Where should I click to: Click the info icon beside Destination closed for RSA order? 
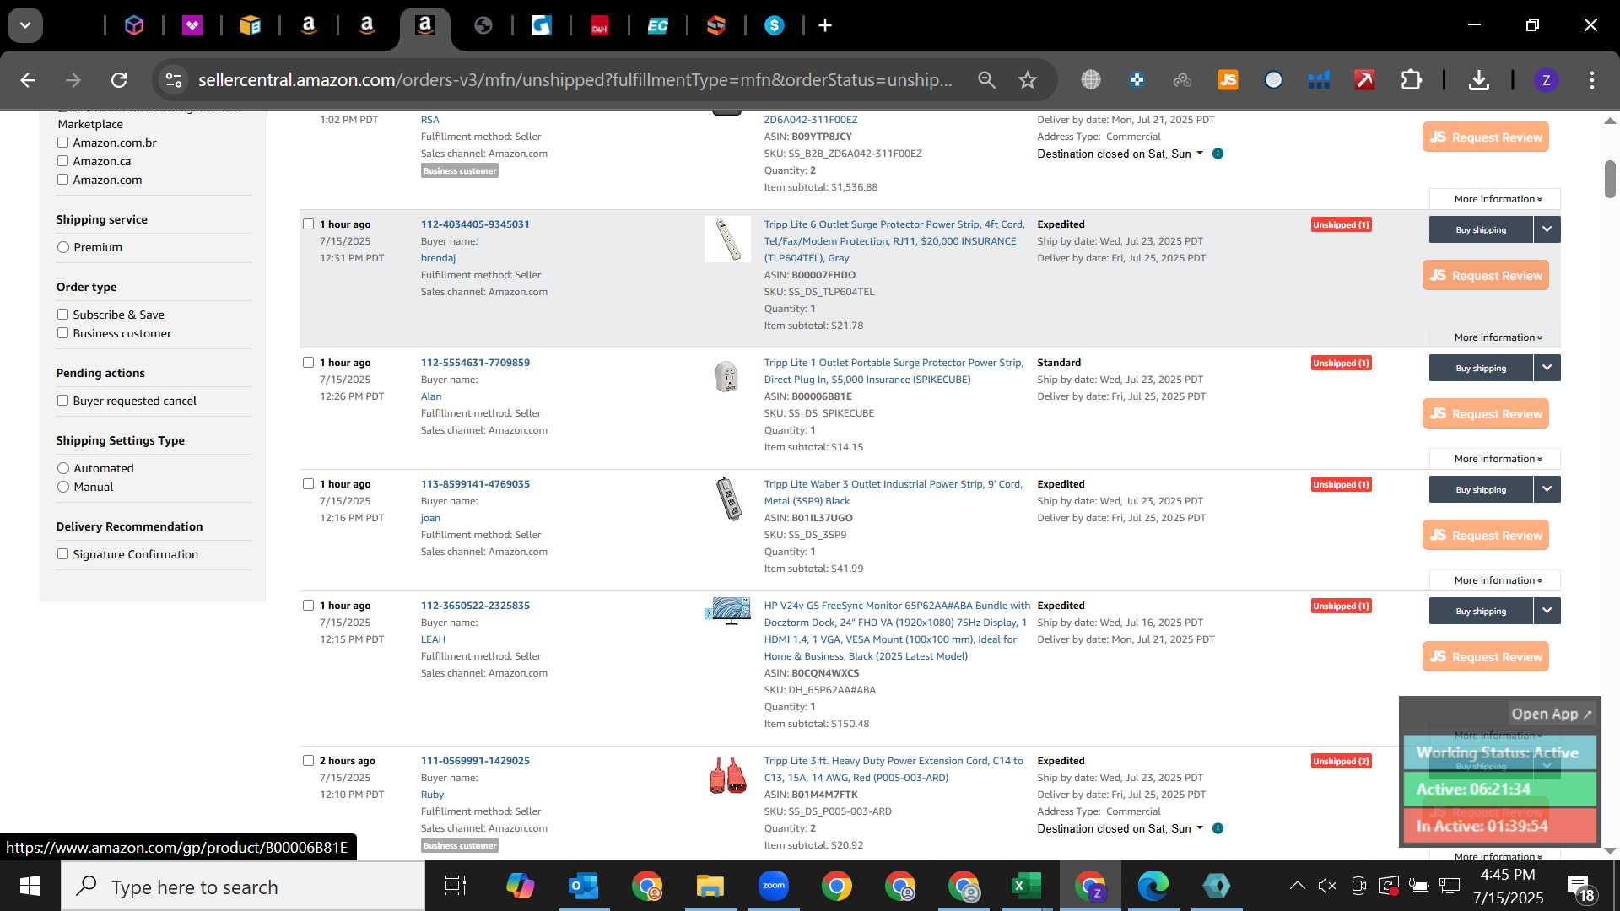click(1218, 154)
